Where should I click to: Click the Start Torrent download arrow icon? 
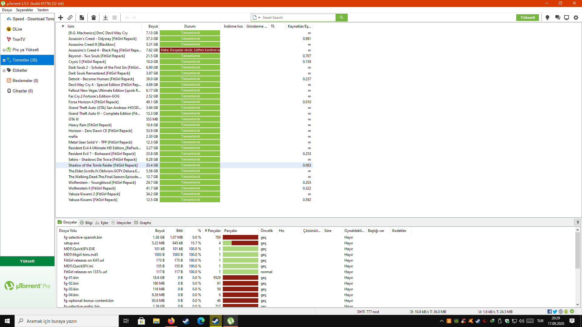click(105, 18)
